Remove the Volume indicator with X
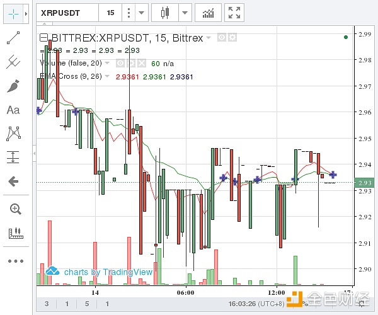Screen dimensions: 378x315 pos(142,64)
